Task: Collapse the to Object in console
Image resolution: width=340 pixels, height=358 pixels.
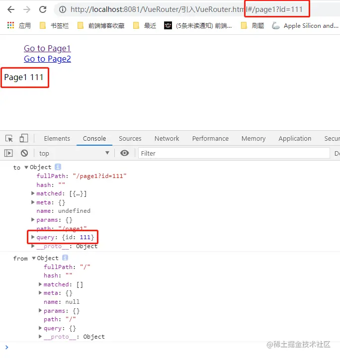Action: click(26, 168)
